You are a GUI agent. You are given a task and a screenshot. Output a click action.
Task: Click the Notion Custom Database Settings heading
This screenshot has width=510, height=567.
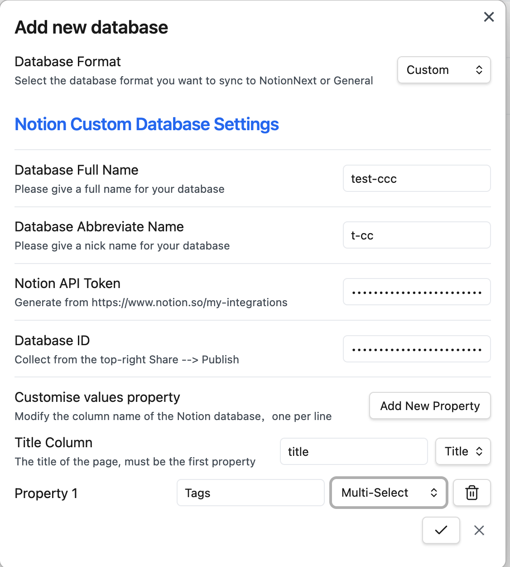coord(147,124)
